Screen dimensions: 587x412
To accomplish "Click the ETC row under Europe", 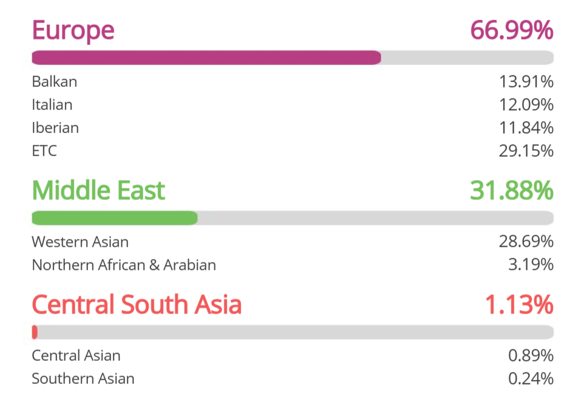I will (44, 151).
